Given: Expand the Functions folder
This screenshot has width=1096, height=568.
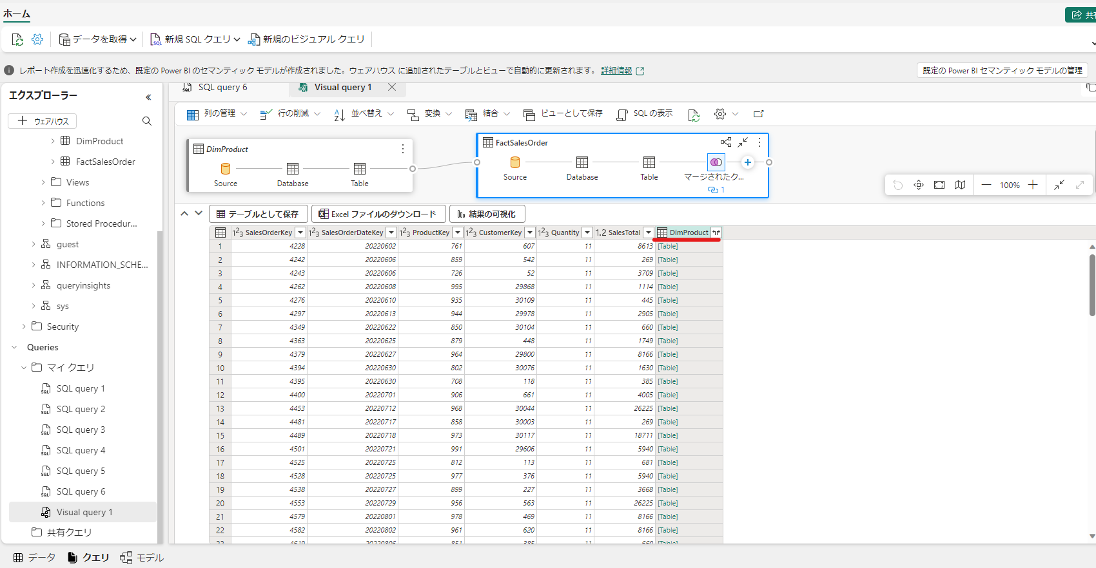Looking at the screenshot, I should (x=43, y=203).
